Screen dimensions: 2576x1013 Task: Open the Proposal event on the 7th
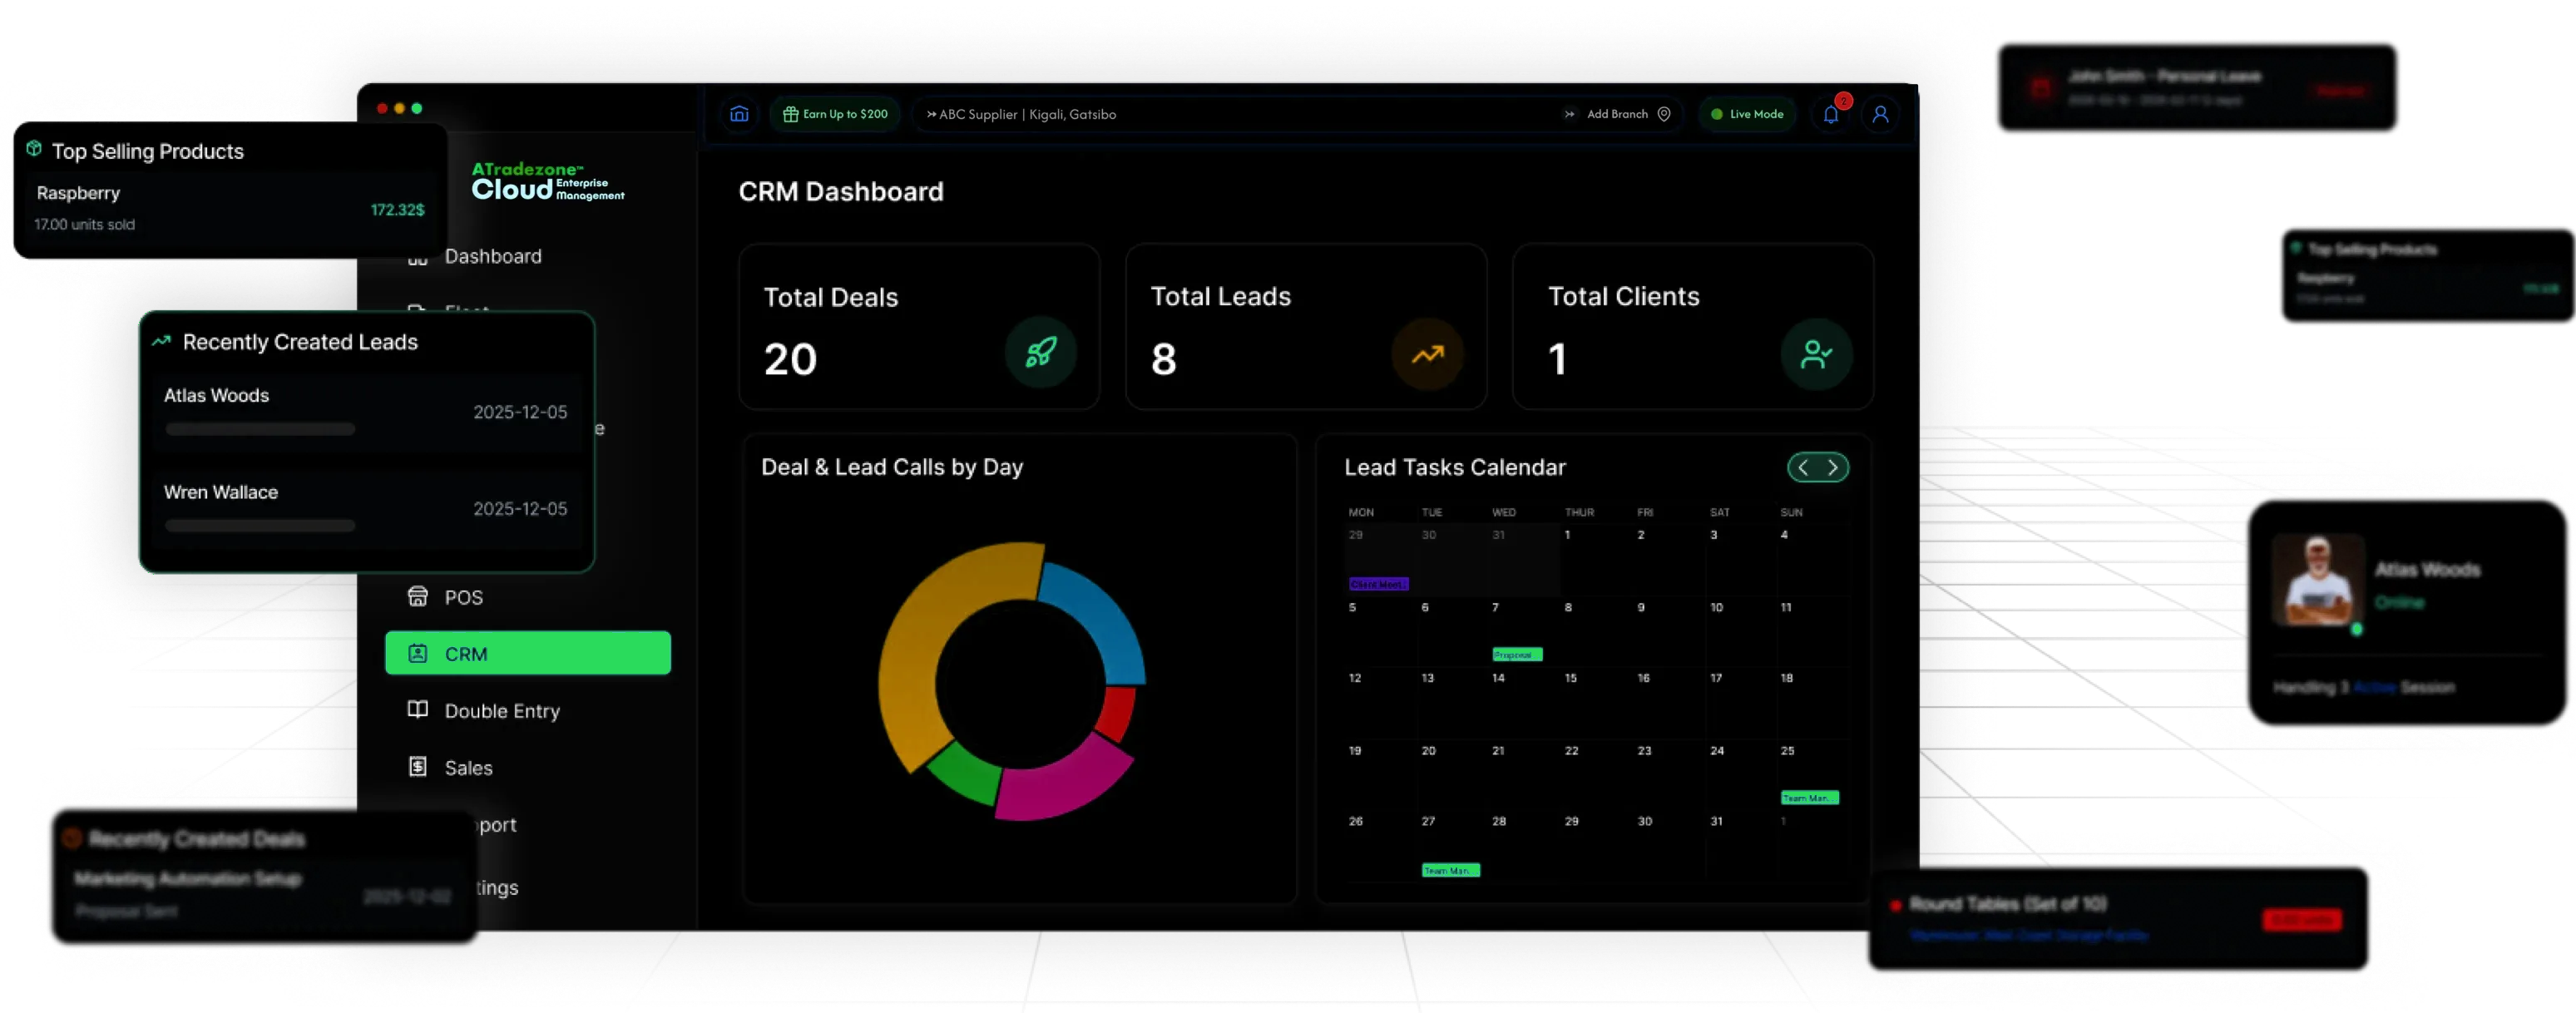pos(1516,655)
